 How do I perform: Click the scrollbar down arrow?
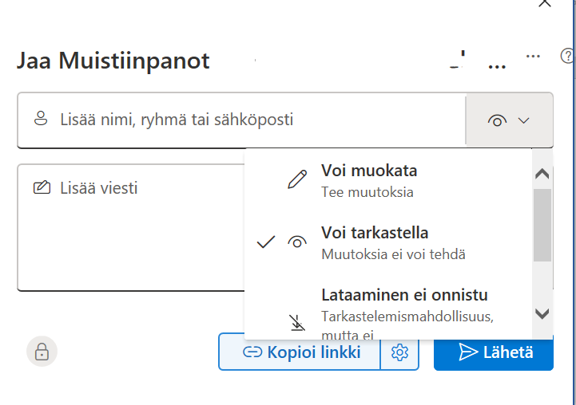point(542,313)
